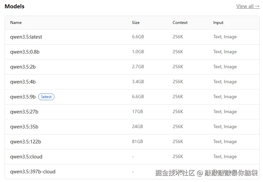The image size is (263, 182).
Task: Select the 81GB size value
Action: [x=137, y=141]
